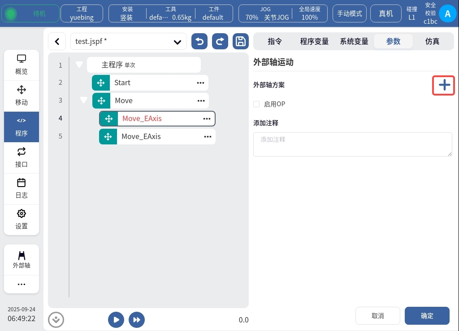Collapse the 主程序 tree node

[79, 65]
